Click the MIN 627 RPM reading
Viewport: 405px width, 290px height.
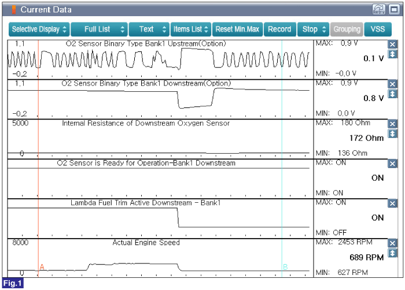(x=342, y=273)
